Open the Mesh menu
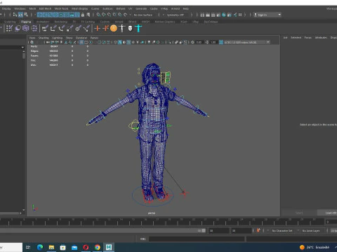The width and height of the screenshot is (337, 252). point(32,8)
